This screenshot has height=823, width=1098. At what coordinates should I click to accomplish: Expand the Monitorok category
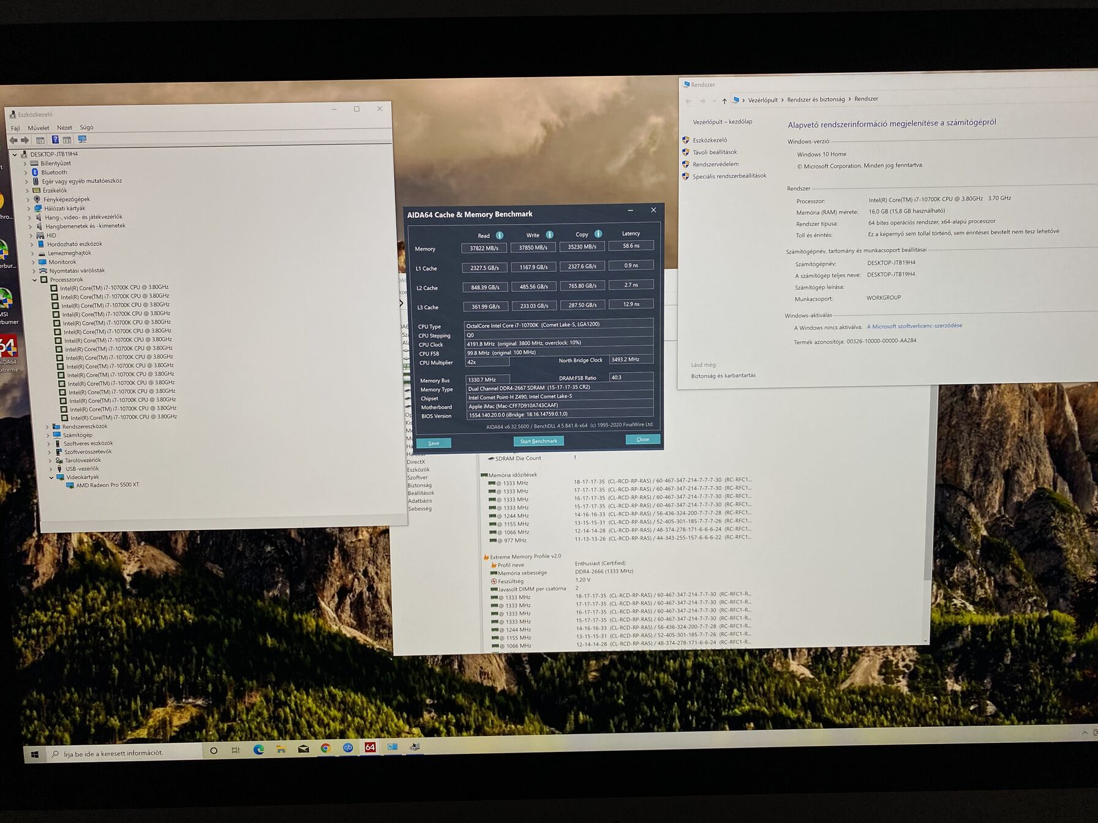(x=32, y=263)
